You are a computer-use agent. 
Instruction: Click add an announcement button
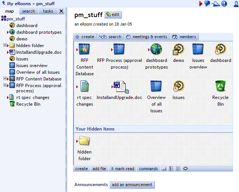[132, 185]
